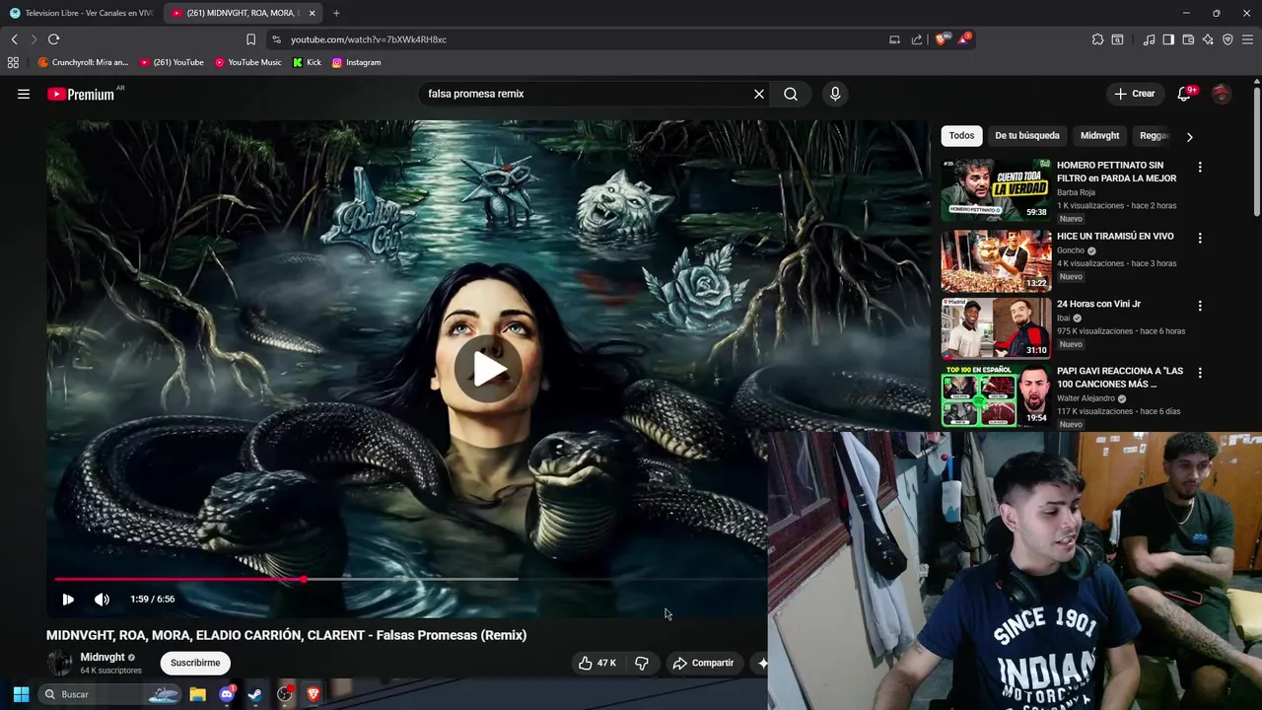Open Steam from the taskbar
The height and width of the screenshot is (710, 1262).
[x=254, y=694]
